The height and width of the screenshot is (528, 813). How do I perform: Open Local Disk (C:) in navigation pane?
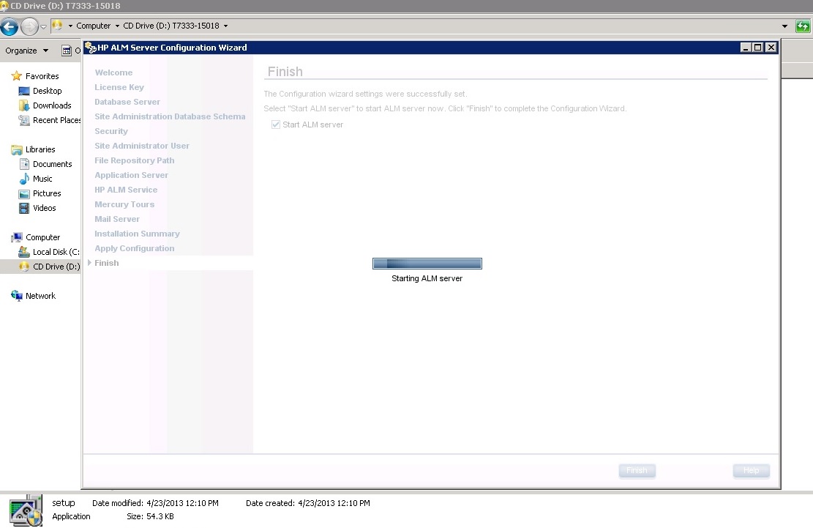click(x=56, y=252)
